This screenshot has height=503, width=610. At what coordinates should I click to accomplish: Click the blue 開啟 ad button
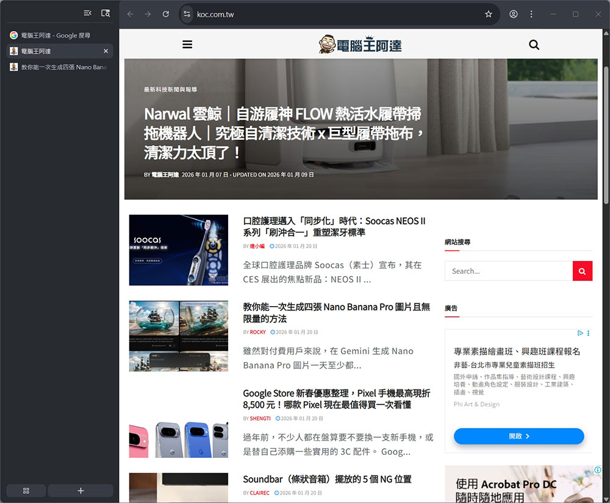click(519, 436)
